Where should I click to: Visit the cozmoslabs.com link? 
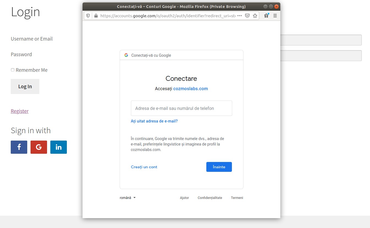tap(191, 89)
